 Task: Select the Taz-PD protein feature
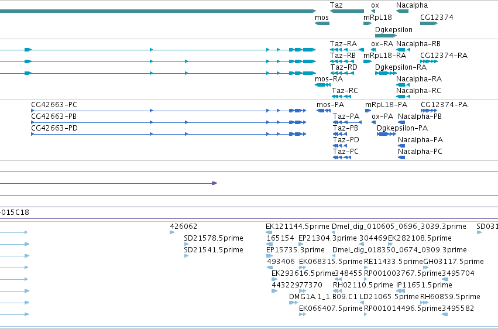pyautogui.click(x=340, y=146)
